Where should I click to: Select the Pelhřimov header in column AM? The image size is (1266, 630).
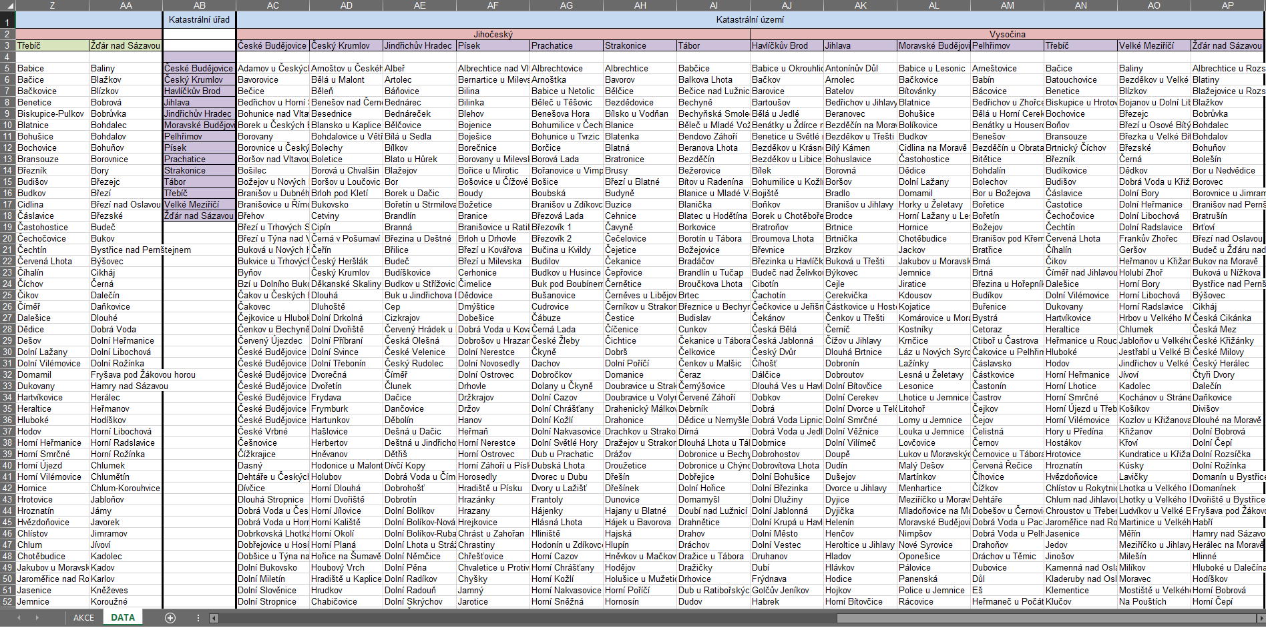click(1006, 46)
